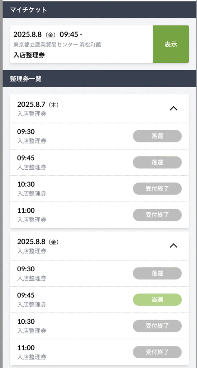This screenshot has height=368, width=197.
Task: Collapse the 2025.8.7 (木) section chevron
Action: tap(173, 109)
